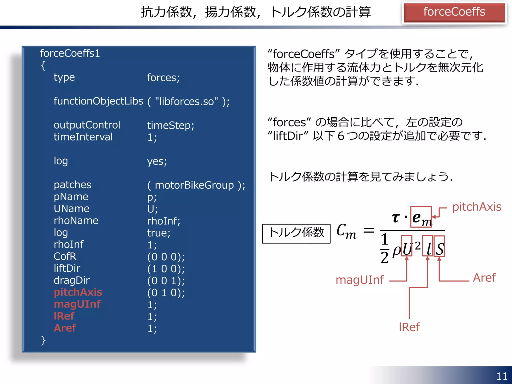This screenshot has height=384, width=512.
Task: Click the pitchAxis keyword in code block
Action: pyautogui.click(x=78, y=292)
